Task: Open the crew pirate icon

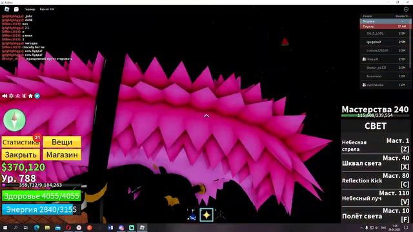Action: [x=17, y=96]
